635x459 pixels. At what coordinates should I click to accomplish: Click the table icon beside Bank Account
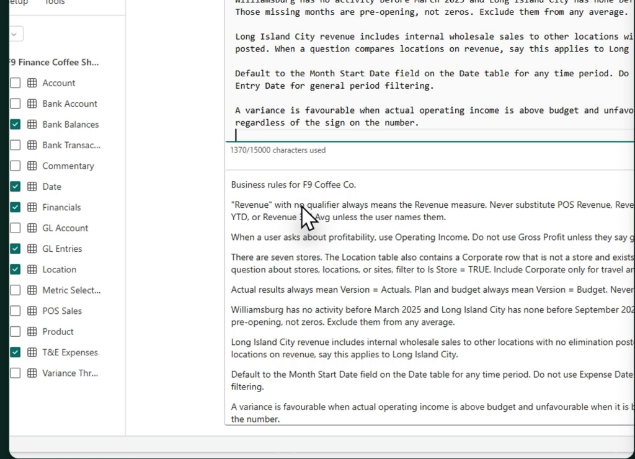32,104
